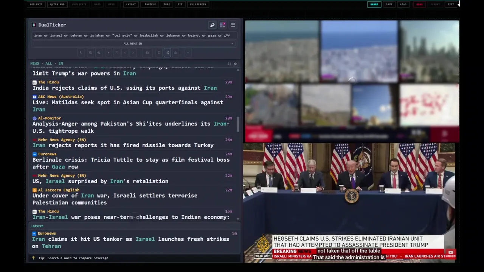Click the SAVE button in top bar

(389, 5)
